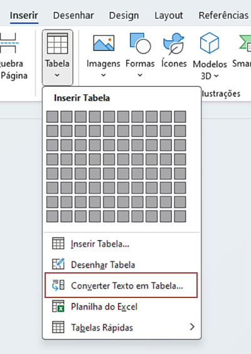Expand the Tabela dropdown arrow
251x354 pixels.
coord(57,75)
